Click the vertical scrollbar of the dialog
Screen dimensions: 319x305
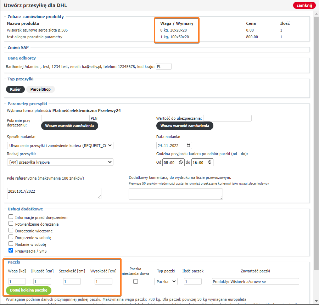(316, 142)
